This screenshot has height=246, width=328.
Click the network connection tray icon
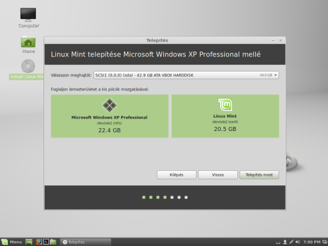(292, 242)
